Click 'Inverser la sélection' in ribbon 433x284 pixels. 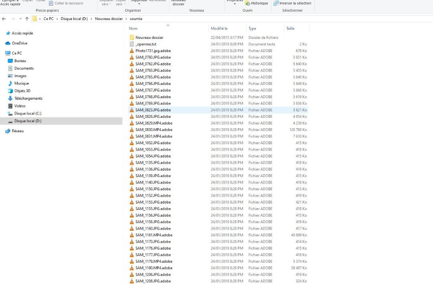[x=292, y=3]
